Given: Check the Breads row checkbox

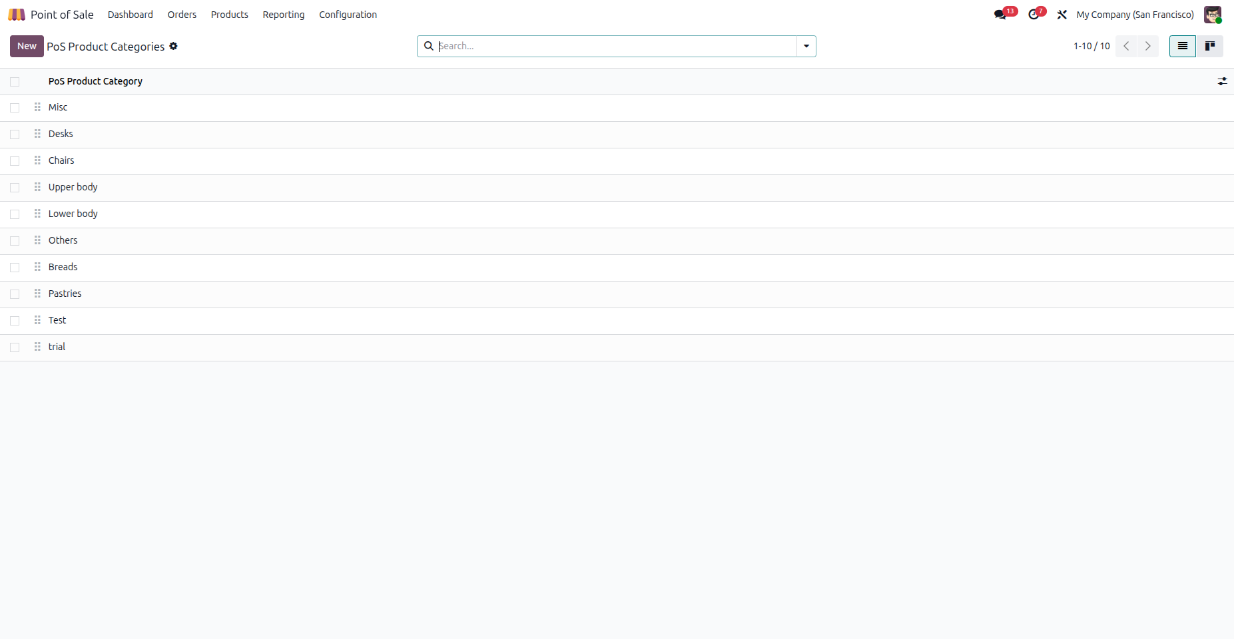Looking at the screenshot, I should 15,268.
